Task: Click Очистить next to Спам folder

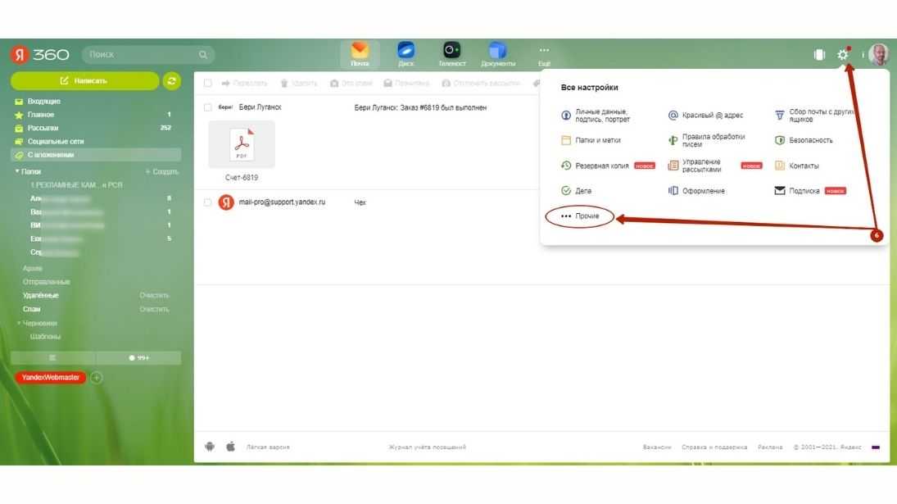Action: pyautogui.click(x=154, y=309)
